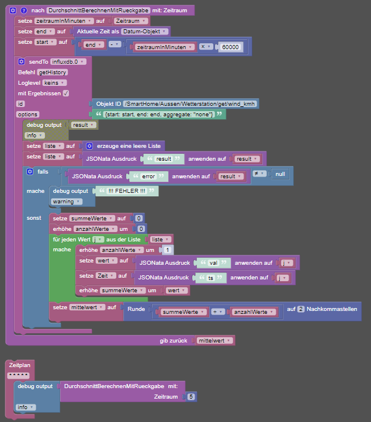The height and width of the screenshot is (422, 371).
Task: Open gear on 'erzeuge eine leere Liste'
Action: [89, 146]
